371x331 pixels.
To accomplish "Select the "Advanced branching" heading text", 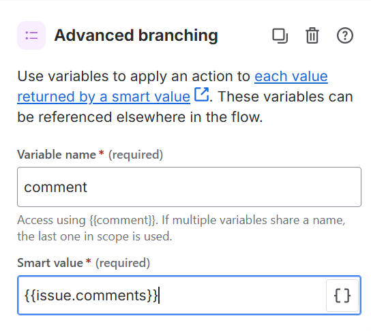I will pos(136,35).
